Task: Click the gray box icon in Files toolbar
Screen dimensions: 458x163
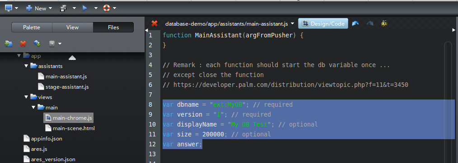Action: (52, 44)
